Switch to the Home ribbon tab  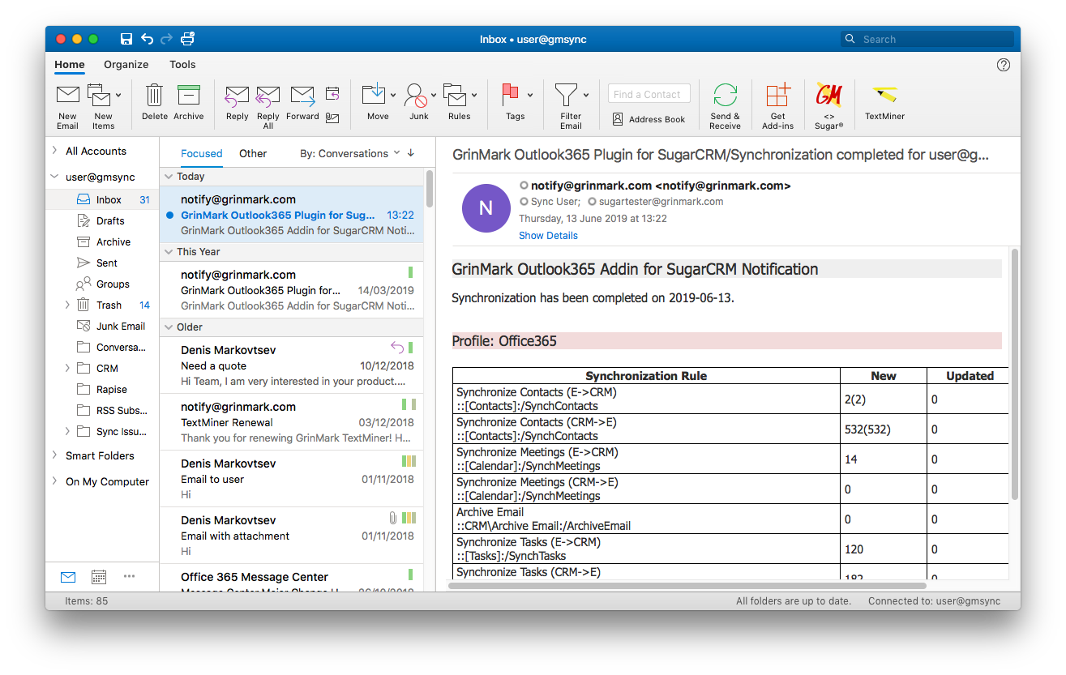pyautogui.click(x=70, y=65)
